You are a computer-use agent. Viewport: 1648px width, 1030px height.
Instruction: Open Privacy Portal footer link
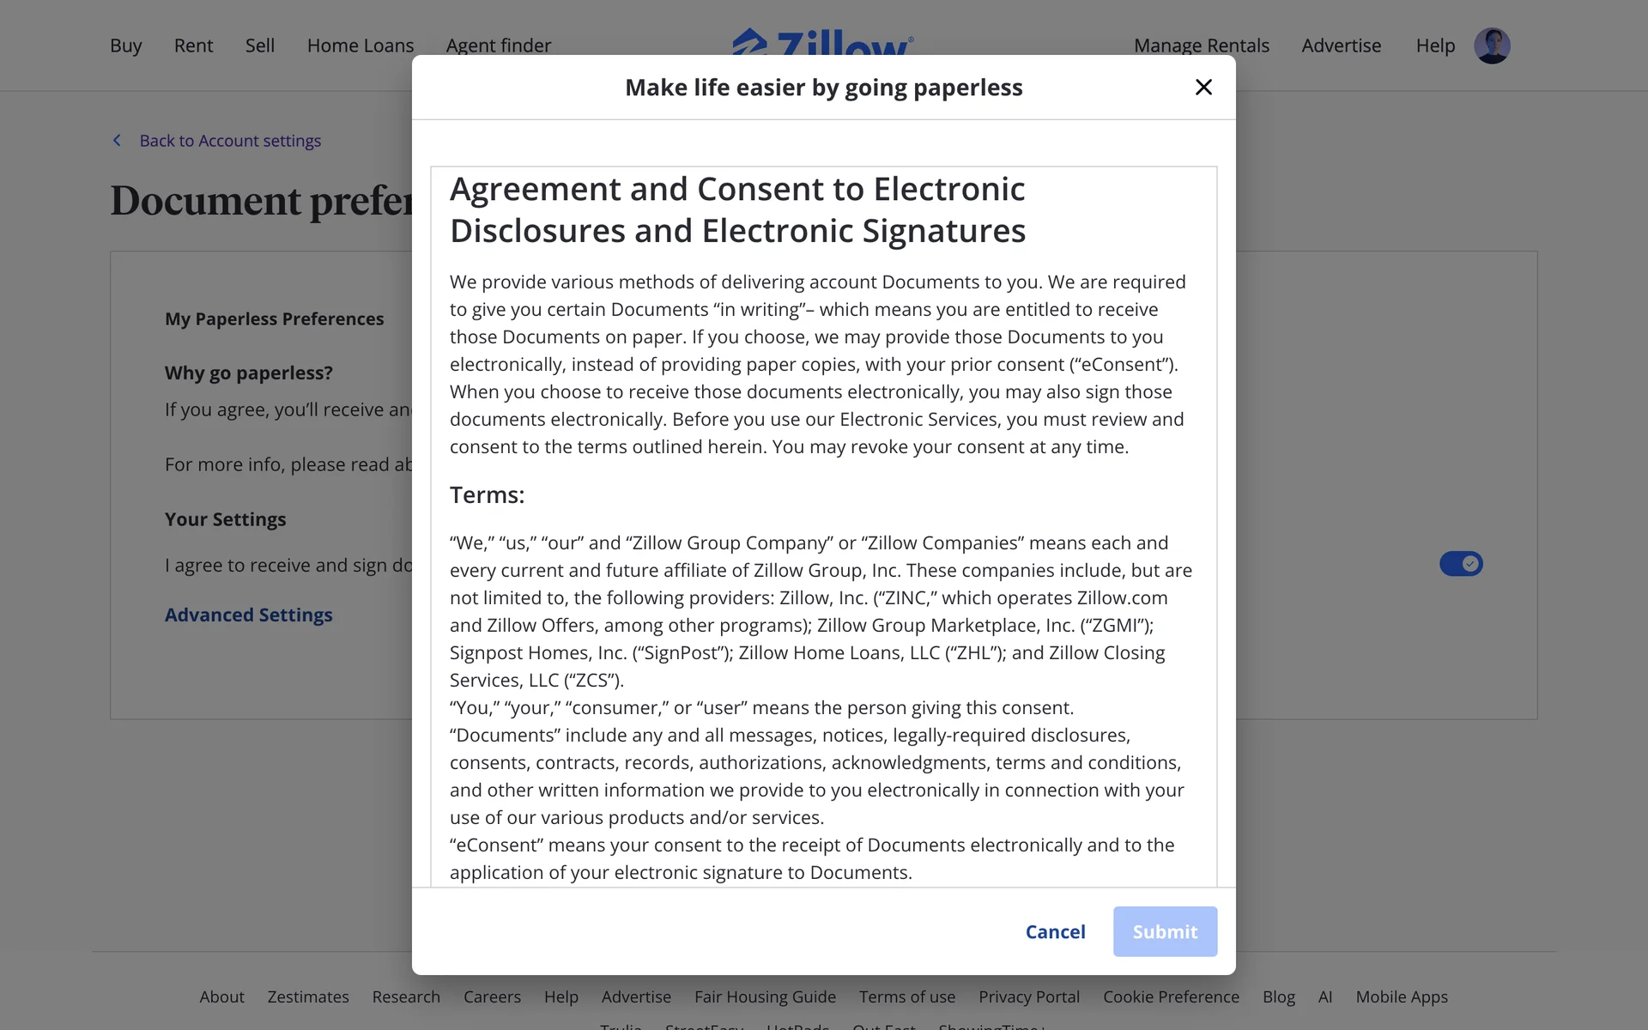click(x=1029, y=997)
